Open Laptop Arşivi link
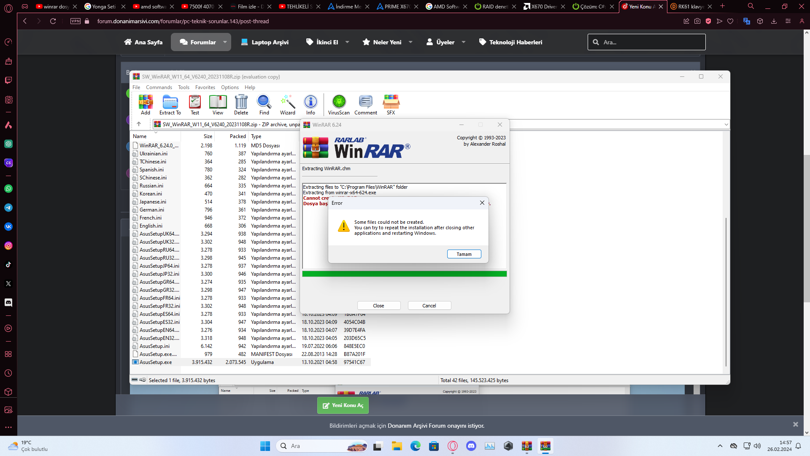 265,42
